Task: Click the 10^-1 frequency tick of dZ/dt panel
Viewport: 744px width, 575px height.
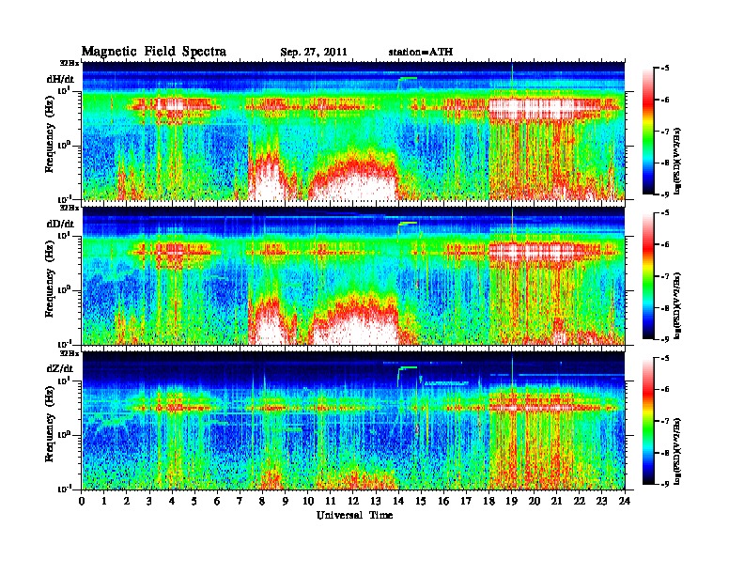Action: [x=64, y=489]
